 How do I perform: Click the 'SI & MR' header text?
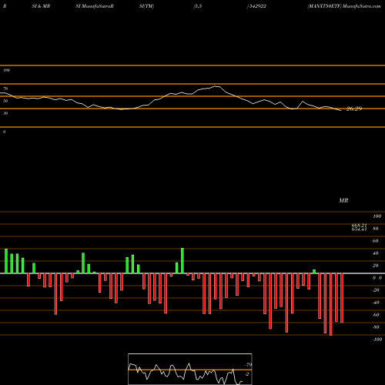coord(41,6)
